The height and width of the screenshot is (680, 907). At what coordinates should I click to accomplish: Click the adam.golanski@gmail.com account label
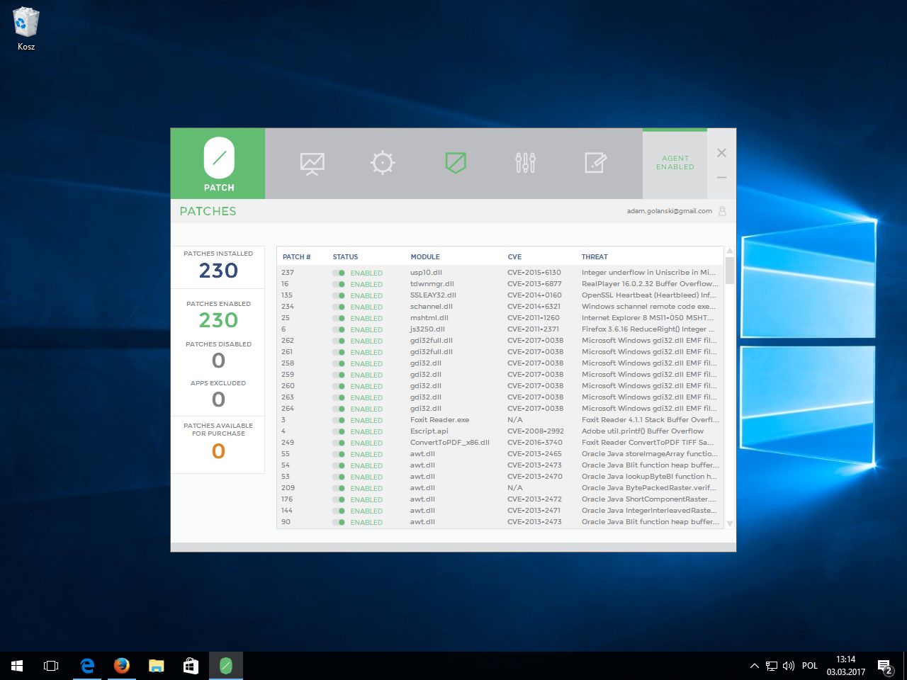669,211
